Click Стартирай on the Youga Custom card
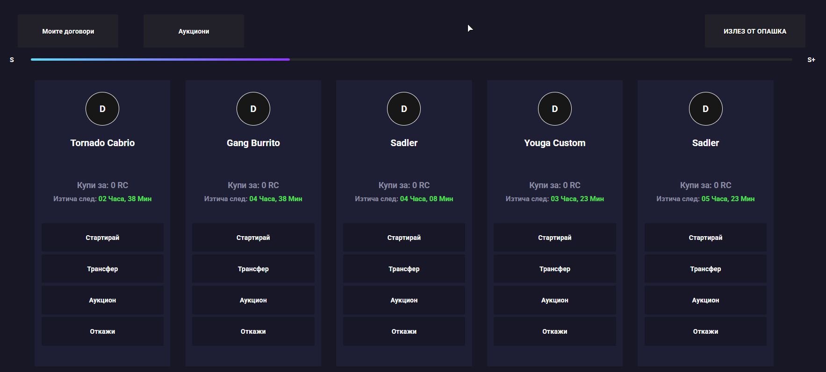This screenshot has width=826, height=372. pyautogui.click(x=555, y=238)
